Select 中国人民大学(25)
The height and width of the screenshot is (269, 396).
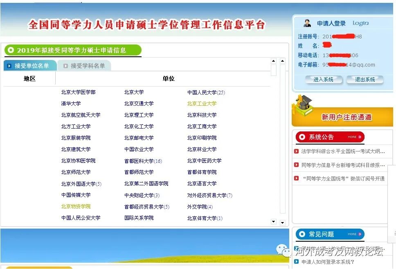[x=206, y=93]
